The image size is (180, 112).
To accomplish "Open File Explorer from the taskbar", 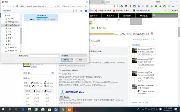I will coord(29,109).
